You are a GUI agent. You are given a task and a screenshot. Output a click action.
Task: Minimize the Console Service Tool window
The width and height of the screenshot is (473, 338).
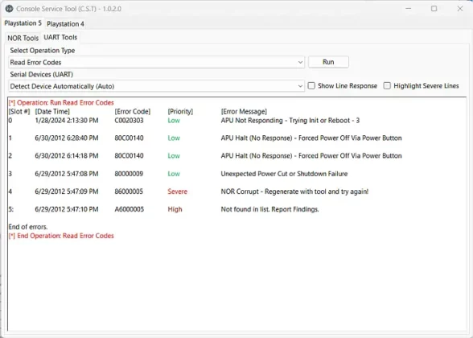pyautogui.click(x=409, y=8)
